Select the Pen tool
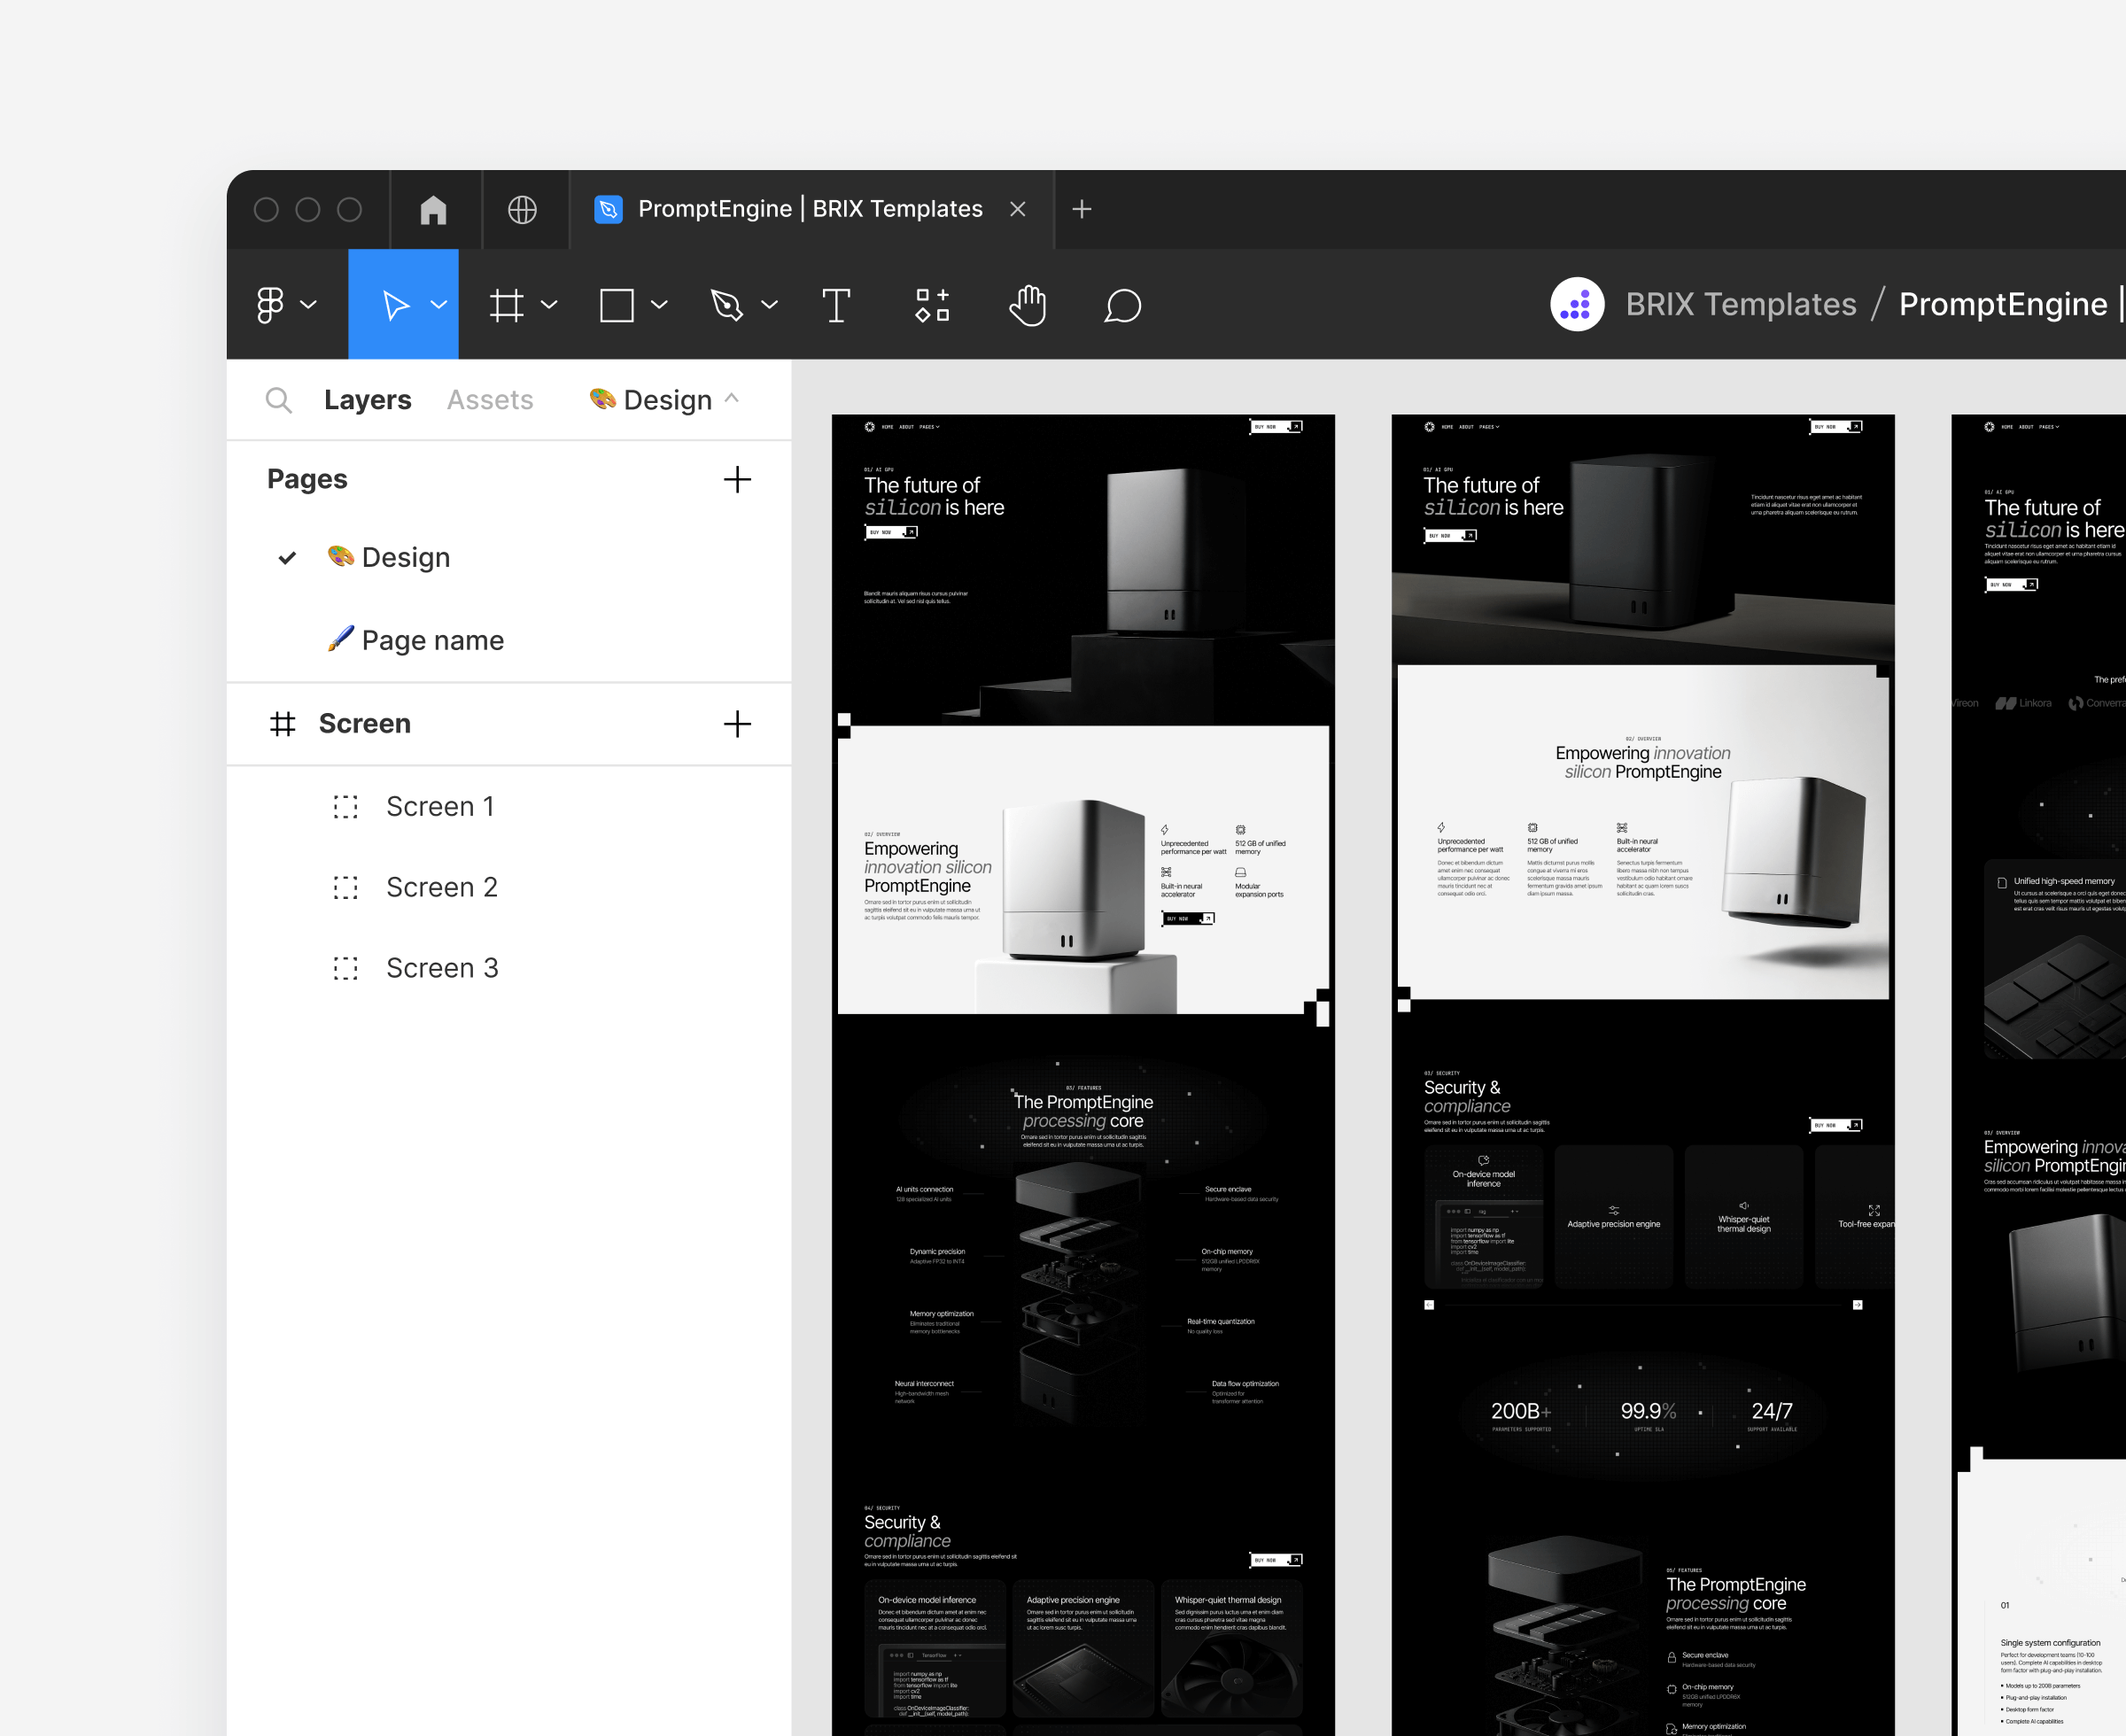 [728, 305]
